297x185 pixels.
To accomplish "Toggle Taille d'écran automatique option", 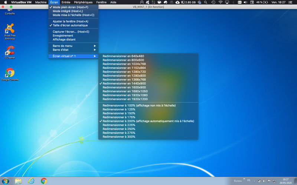I will [73, 25].
